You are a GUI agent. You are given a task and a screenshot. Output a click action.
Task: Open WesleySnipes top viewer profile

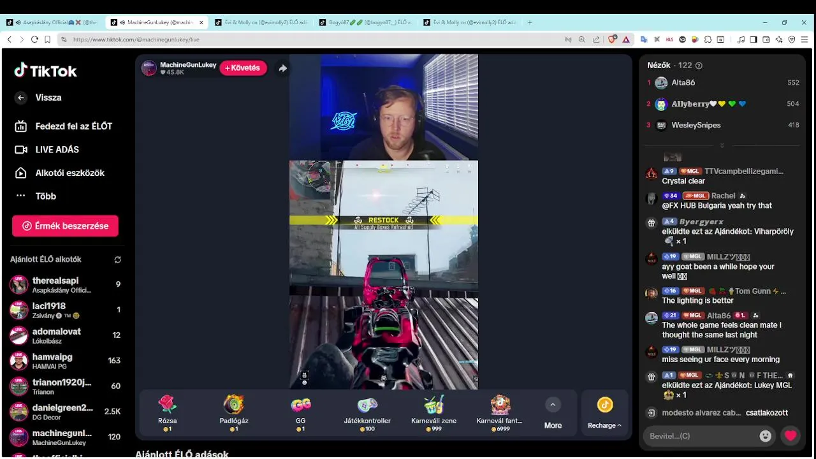click(723, 125)
